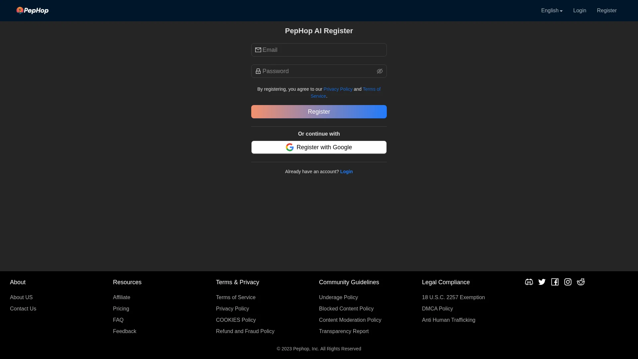Open COOKIES Policy footer link
This screenshot has width=638, height=359.
236,320
